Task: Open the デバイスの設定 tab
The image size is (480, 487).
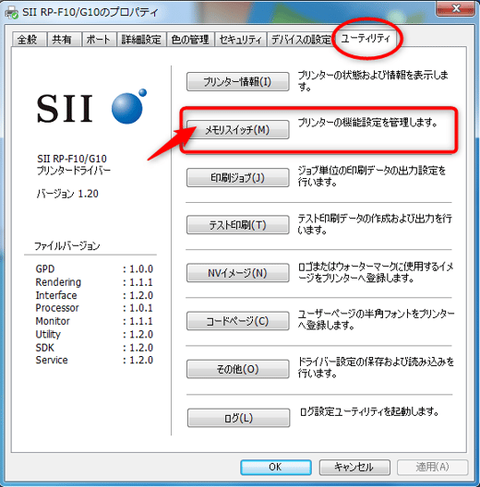Action: tap(301, 40)
